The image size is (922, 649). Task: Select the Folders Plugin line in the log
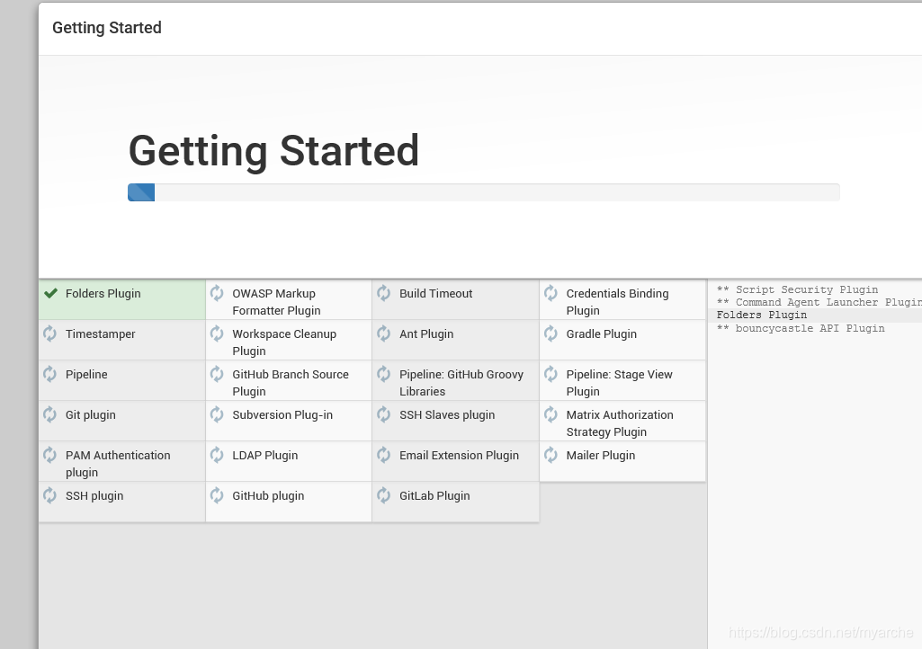(x=762, y=316)
